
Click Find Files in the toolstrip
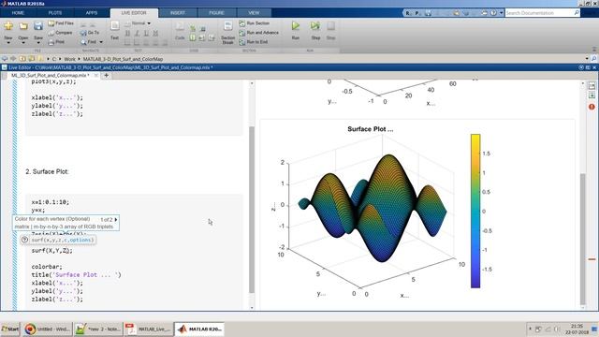[x=61, y=23]
